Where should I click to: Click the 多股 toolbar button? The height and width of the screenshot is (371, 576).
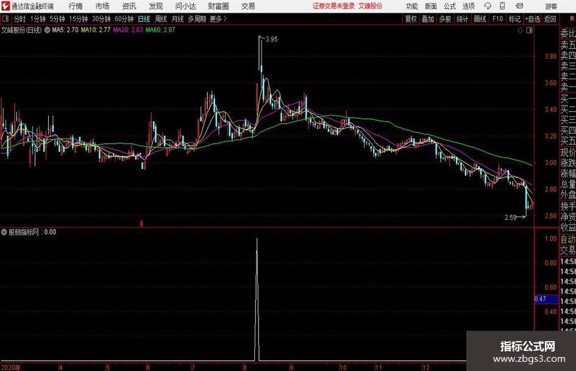[x=445, y=19]
